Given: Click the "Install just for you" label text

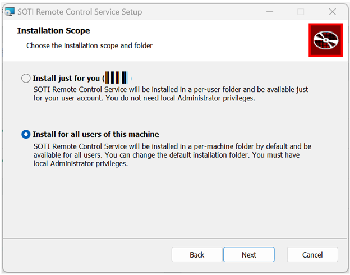Looking at the screenshot, I should (x=66, y=79).
